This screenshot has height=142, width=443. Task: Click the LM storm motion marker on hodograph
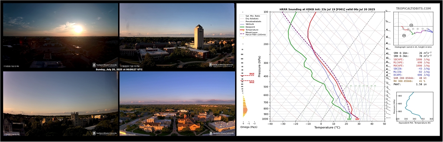click(411, 25)
